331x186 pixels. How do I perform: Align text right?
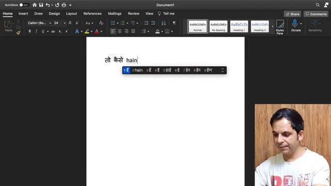tap(126, 31)
